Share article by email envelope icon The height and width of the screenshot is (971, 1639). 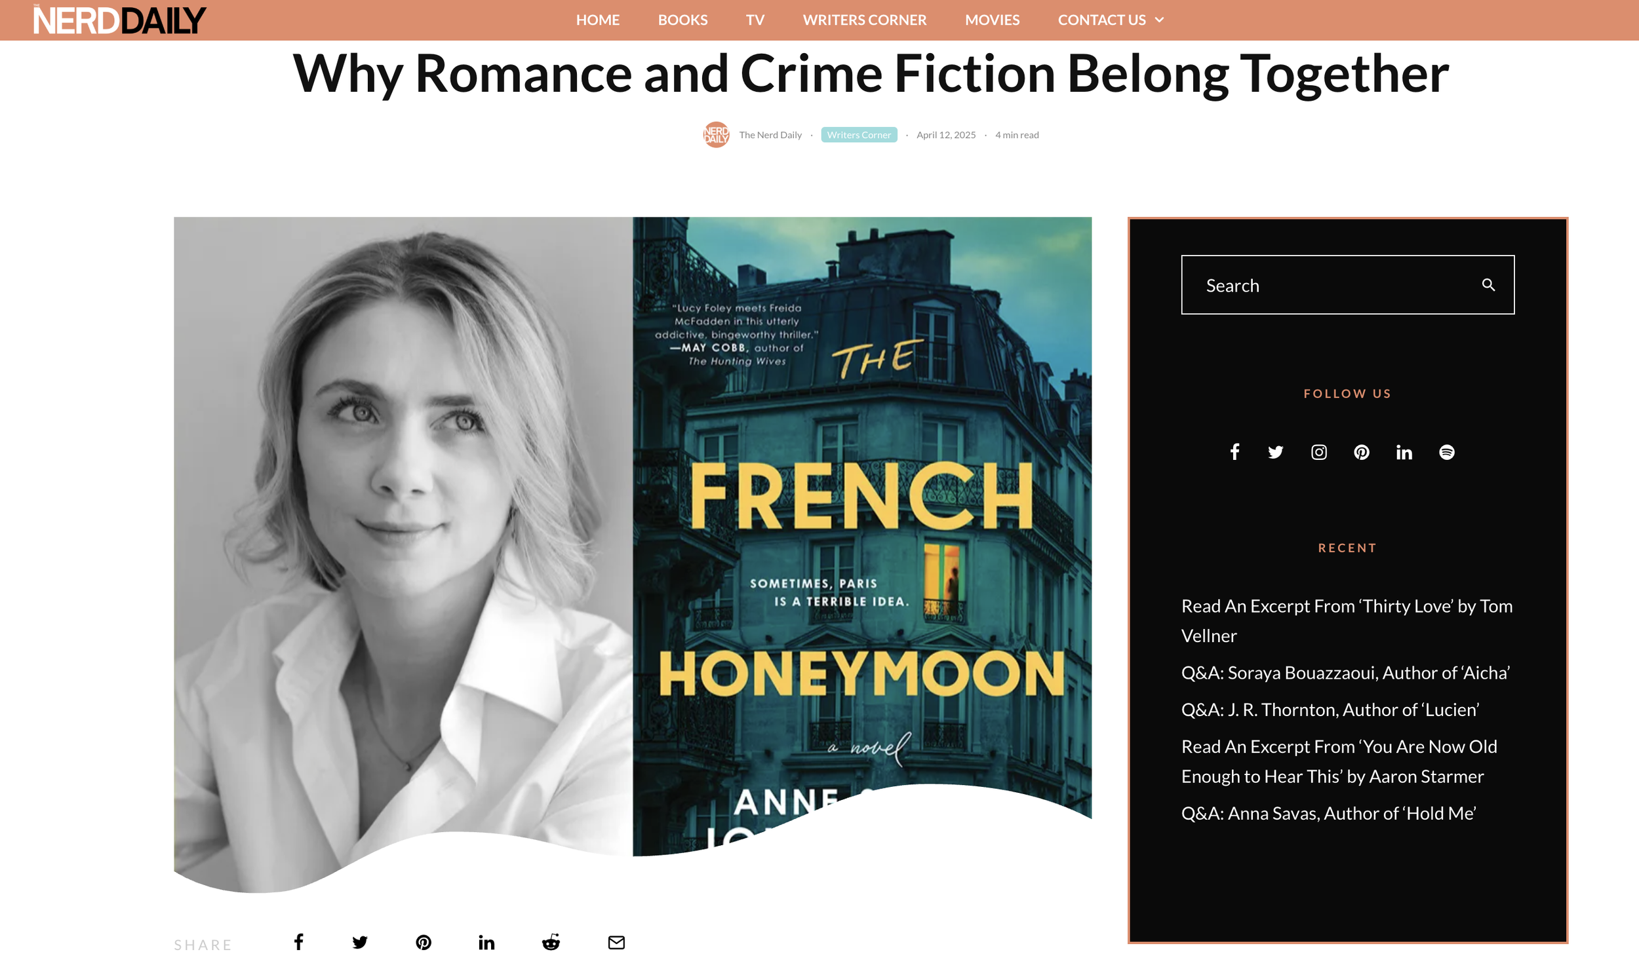616,942
